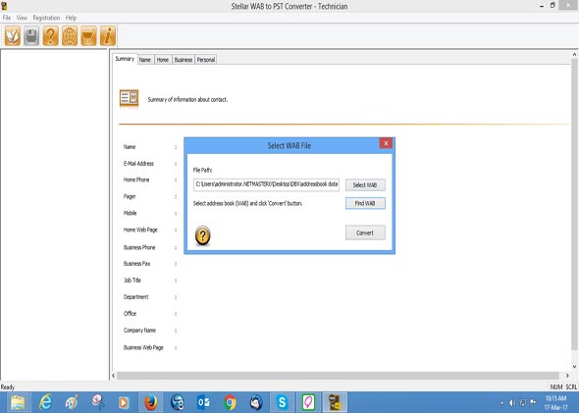Click the volume speaker tray icon

[512, 402]
